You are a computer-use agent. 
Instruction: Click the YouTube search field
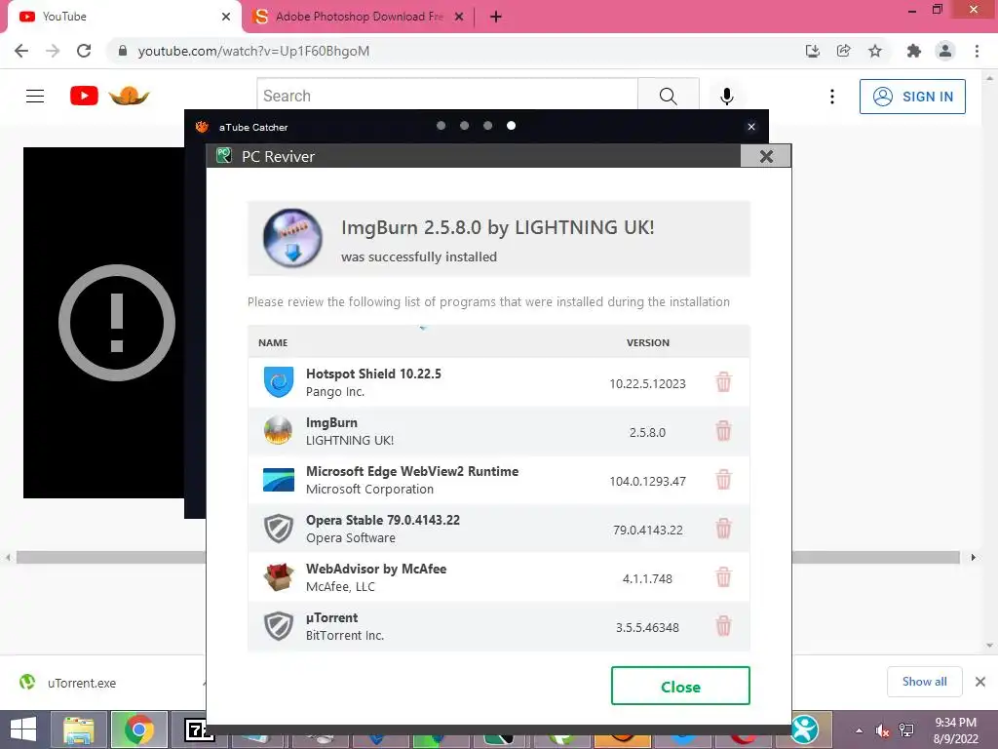pyautogui.click(x=447, y=96)
